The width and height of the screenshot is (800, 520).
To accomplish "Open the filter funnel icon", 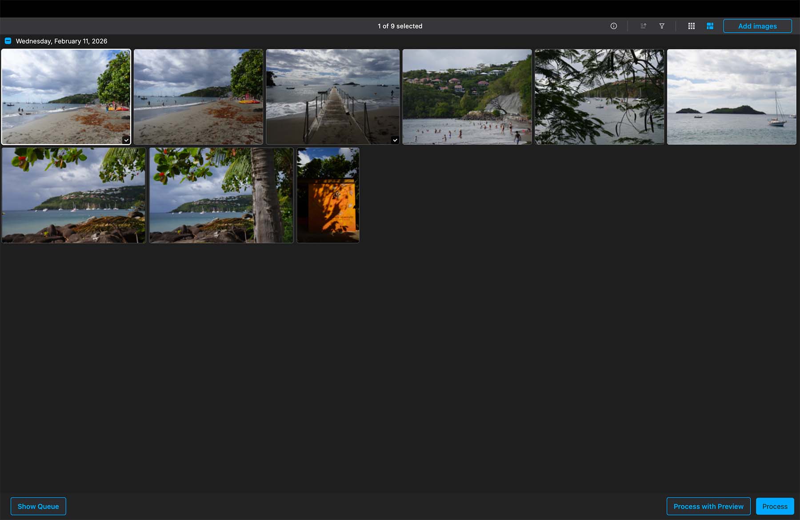I will point(662,26).
